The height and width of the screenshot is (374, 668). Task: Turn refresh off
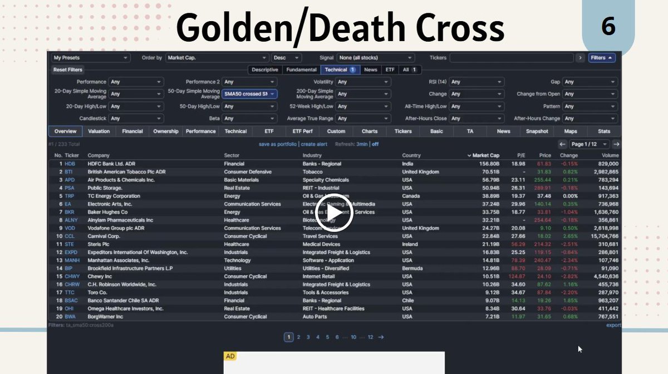(x=375, y=144)
